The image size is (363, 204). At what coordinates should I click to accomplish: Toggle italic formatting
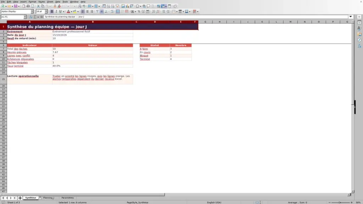coord(56,12)
